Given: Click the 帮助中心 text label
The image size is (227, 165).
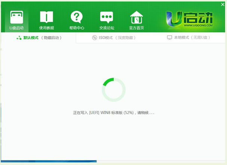Looking at the screenshot, I should (76, 28).
